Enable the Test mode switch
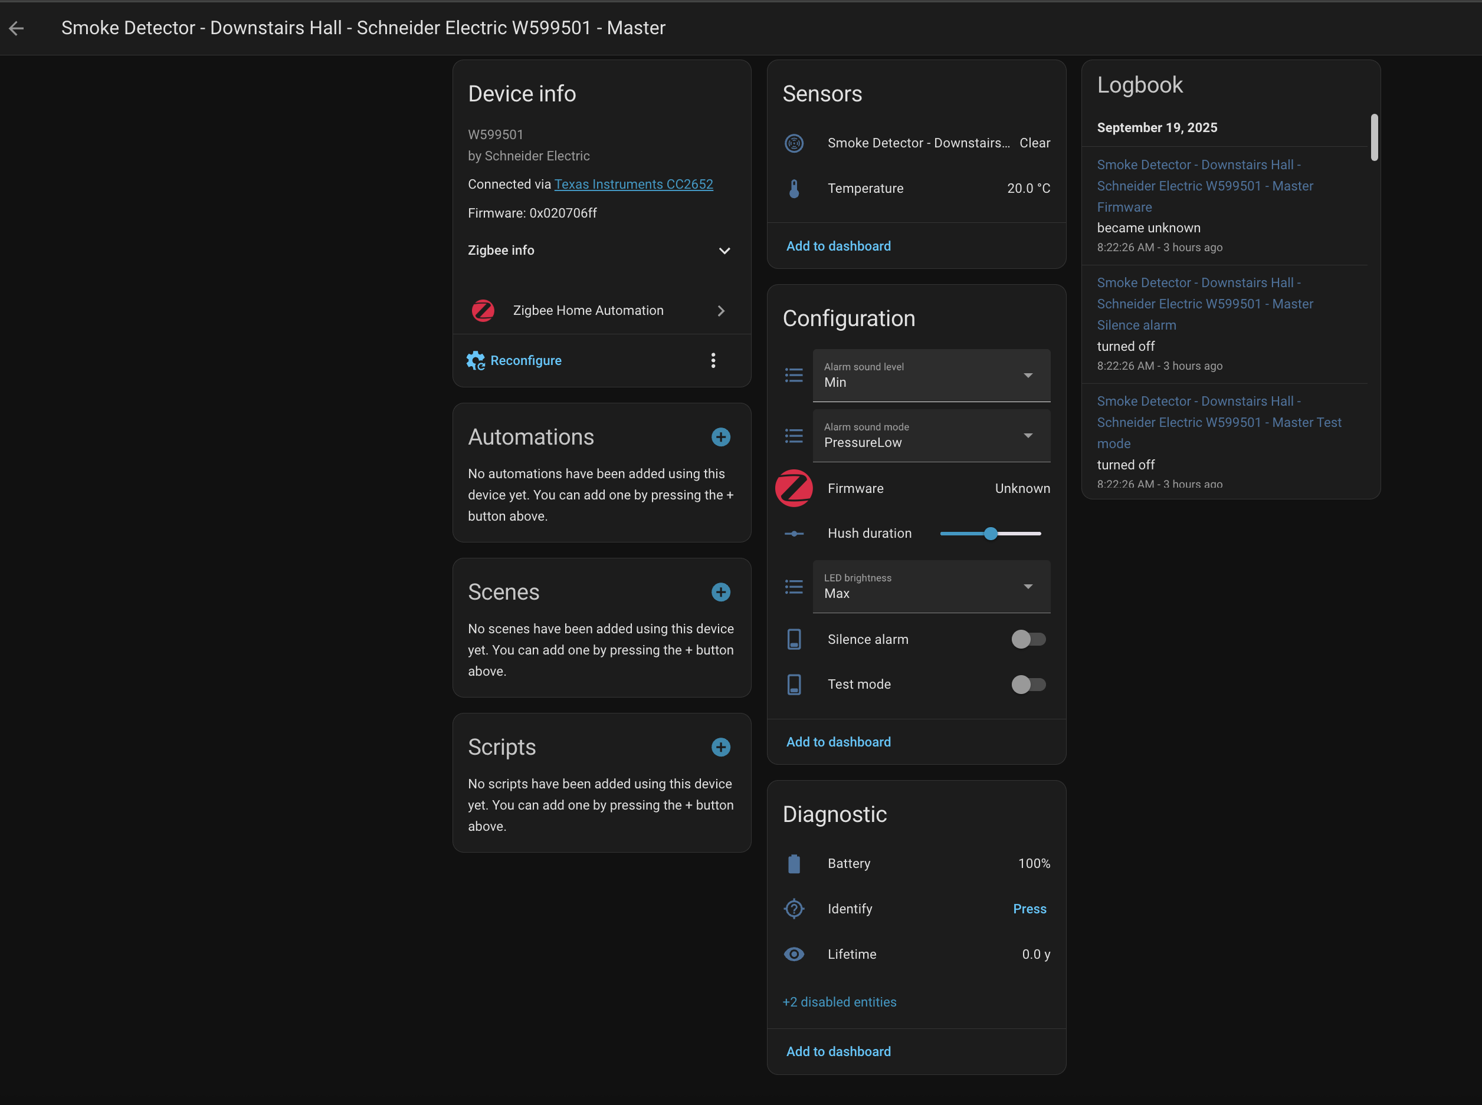 coord(1028,684)
